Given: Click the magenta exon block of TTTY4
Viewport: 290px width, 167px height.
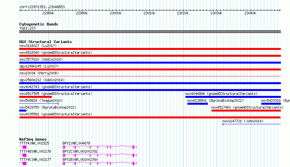Looking at the screenshot, I should [24, 147].
